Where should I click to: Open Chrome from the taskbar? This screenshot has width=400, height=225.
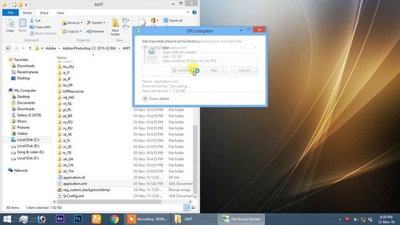114,219
